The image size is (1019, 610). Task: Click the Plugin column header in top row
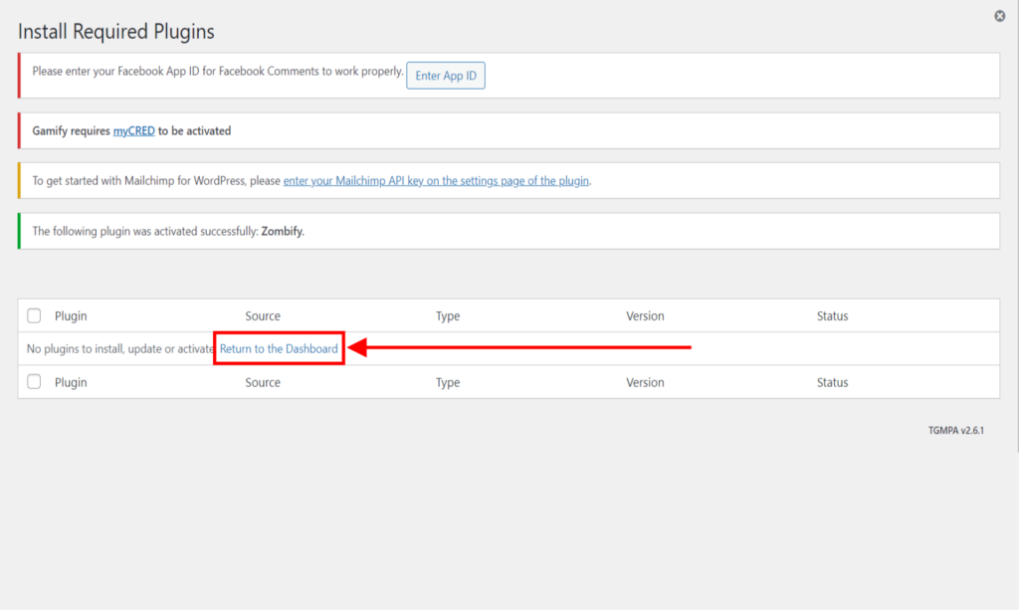(71, 316)
